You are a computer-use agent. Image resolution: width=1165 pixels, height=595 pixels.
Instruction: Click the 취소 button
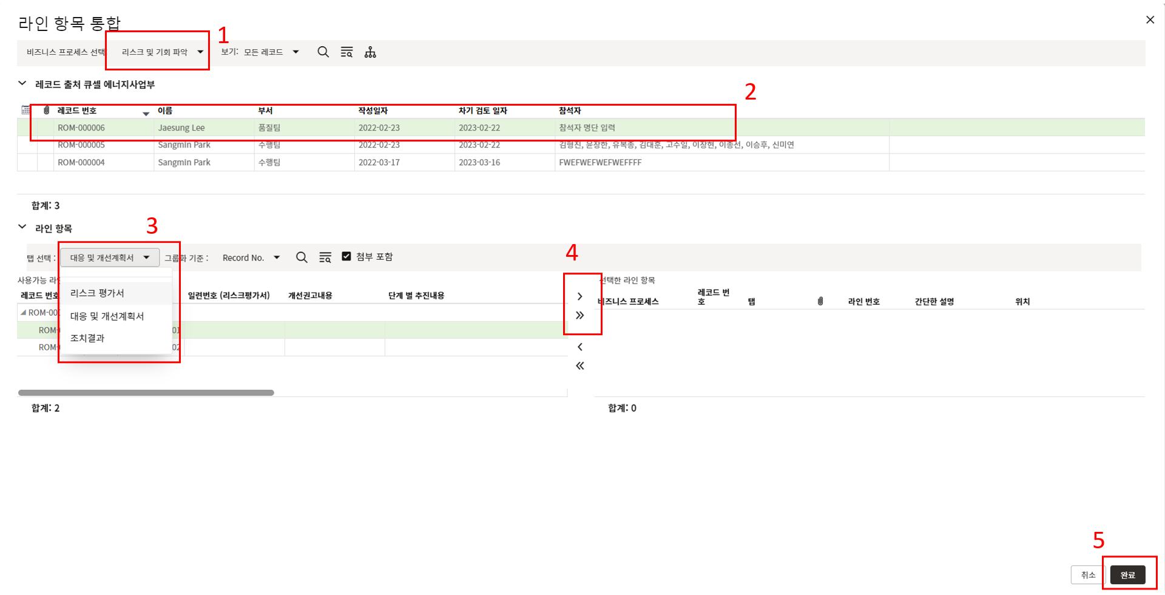tap(1088, 574)
